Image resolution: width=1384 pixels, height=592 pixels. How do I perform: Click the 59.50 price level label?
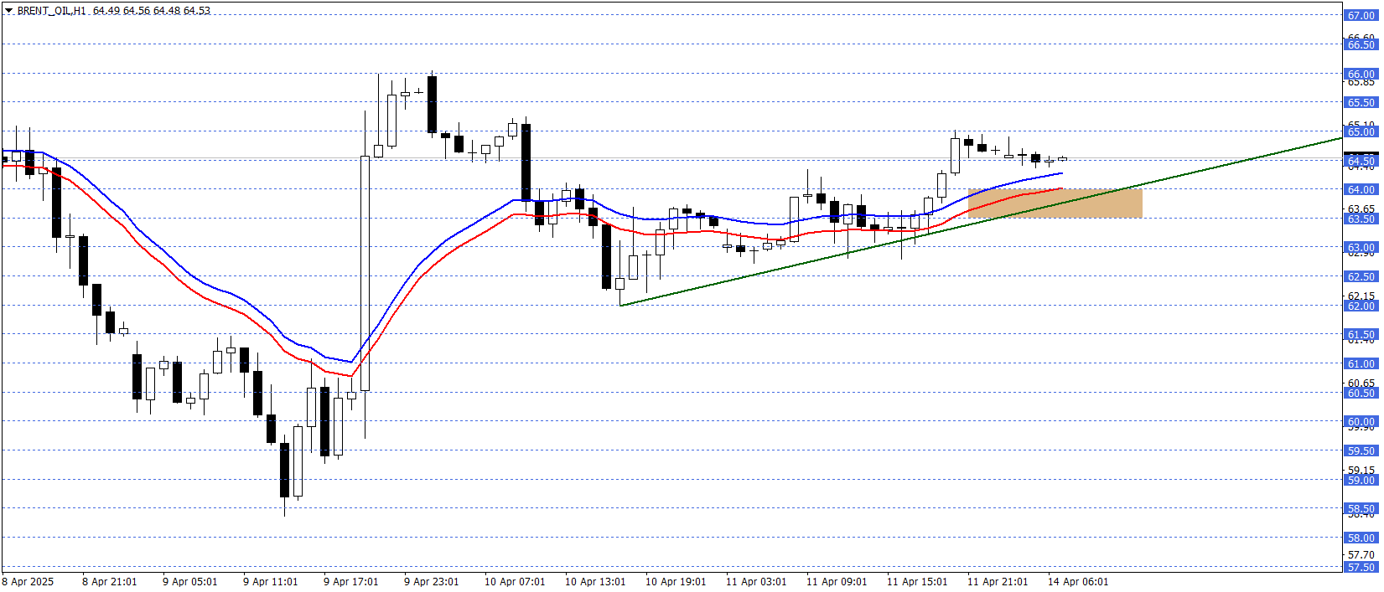(1361, 450)
